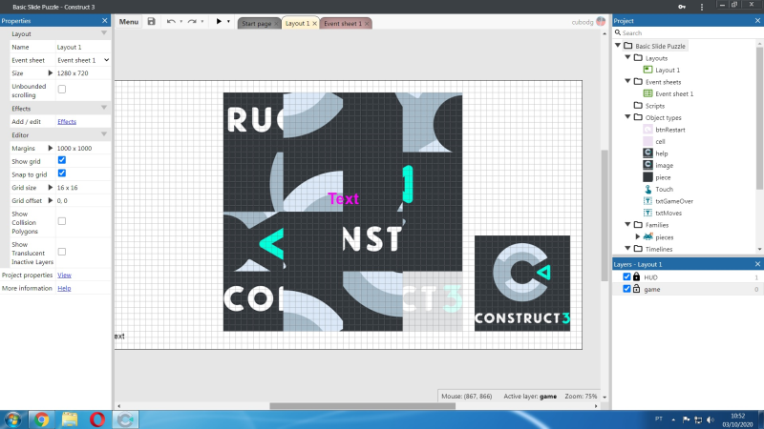Disable the Snap to grid checkbox

(x=62, y=174)
